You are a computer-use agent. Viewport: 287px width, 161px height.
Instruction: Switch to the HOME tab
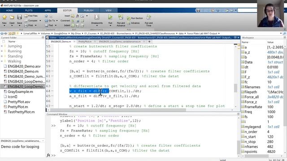click(x=9, y=10)
